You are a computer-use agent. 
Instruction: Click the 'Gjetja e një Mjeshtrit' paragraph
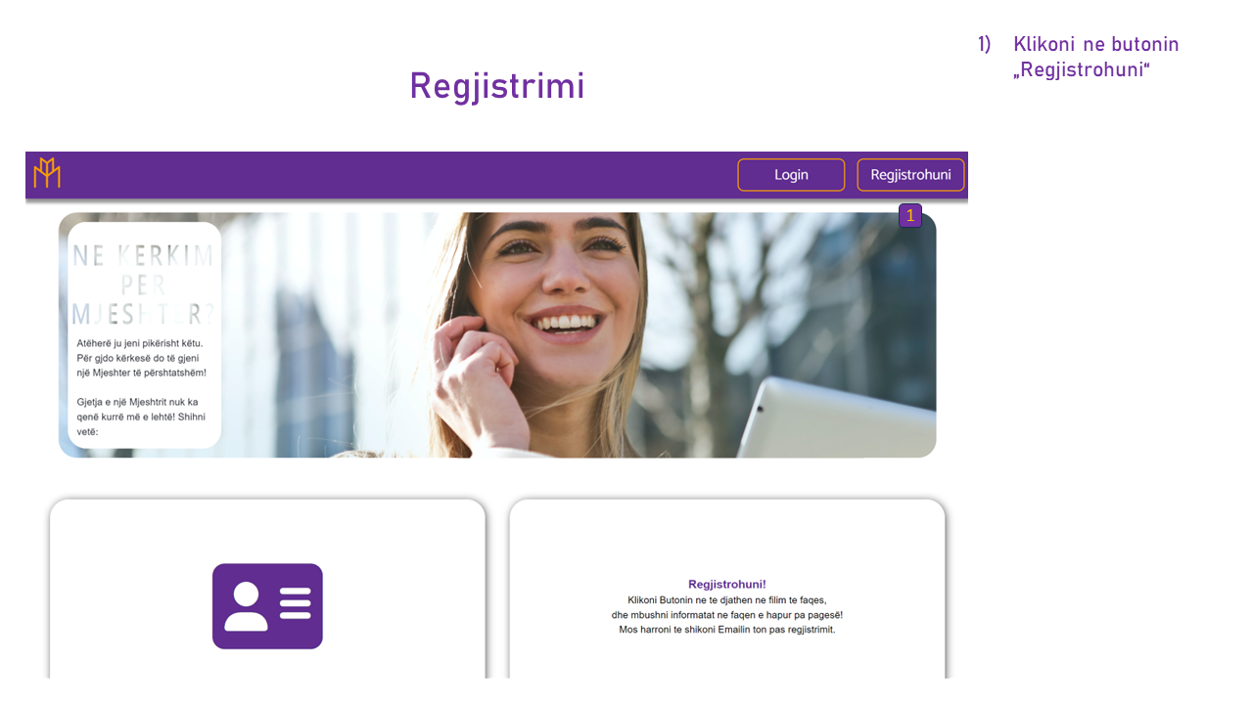(x=141, y=417)
